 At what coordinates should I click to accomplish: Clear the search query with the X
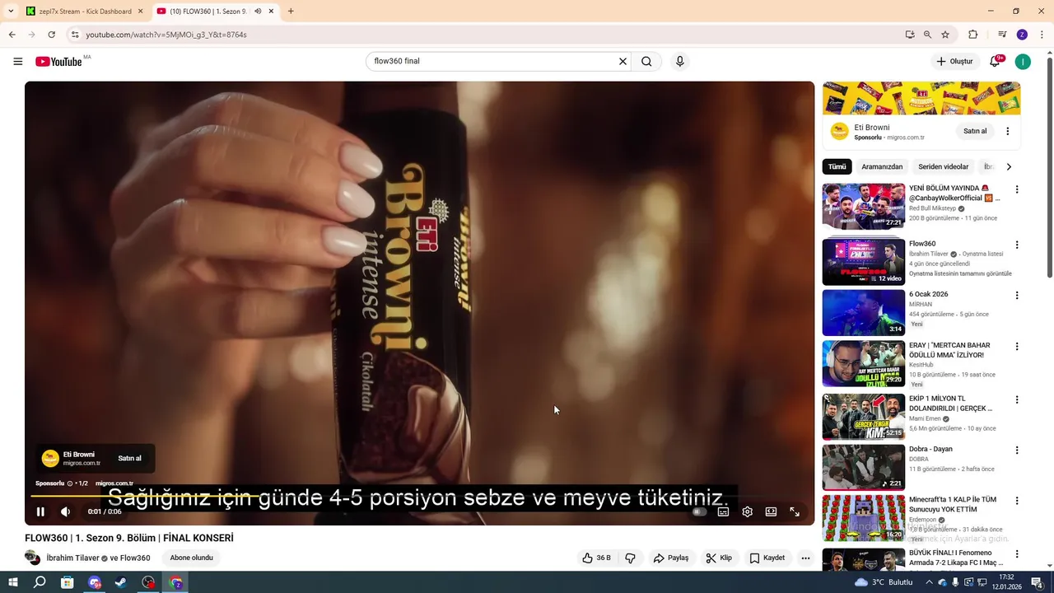pos(623,61)
